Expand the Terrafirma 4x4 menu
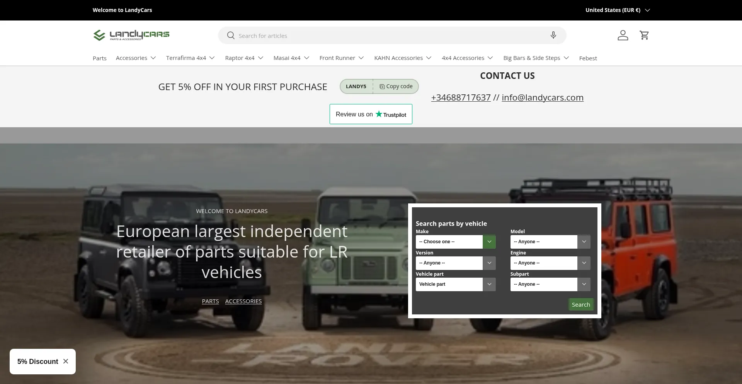The height and width of the screenshot is (384, 742). click(190, 58)
